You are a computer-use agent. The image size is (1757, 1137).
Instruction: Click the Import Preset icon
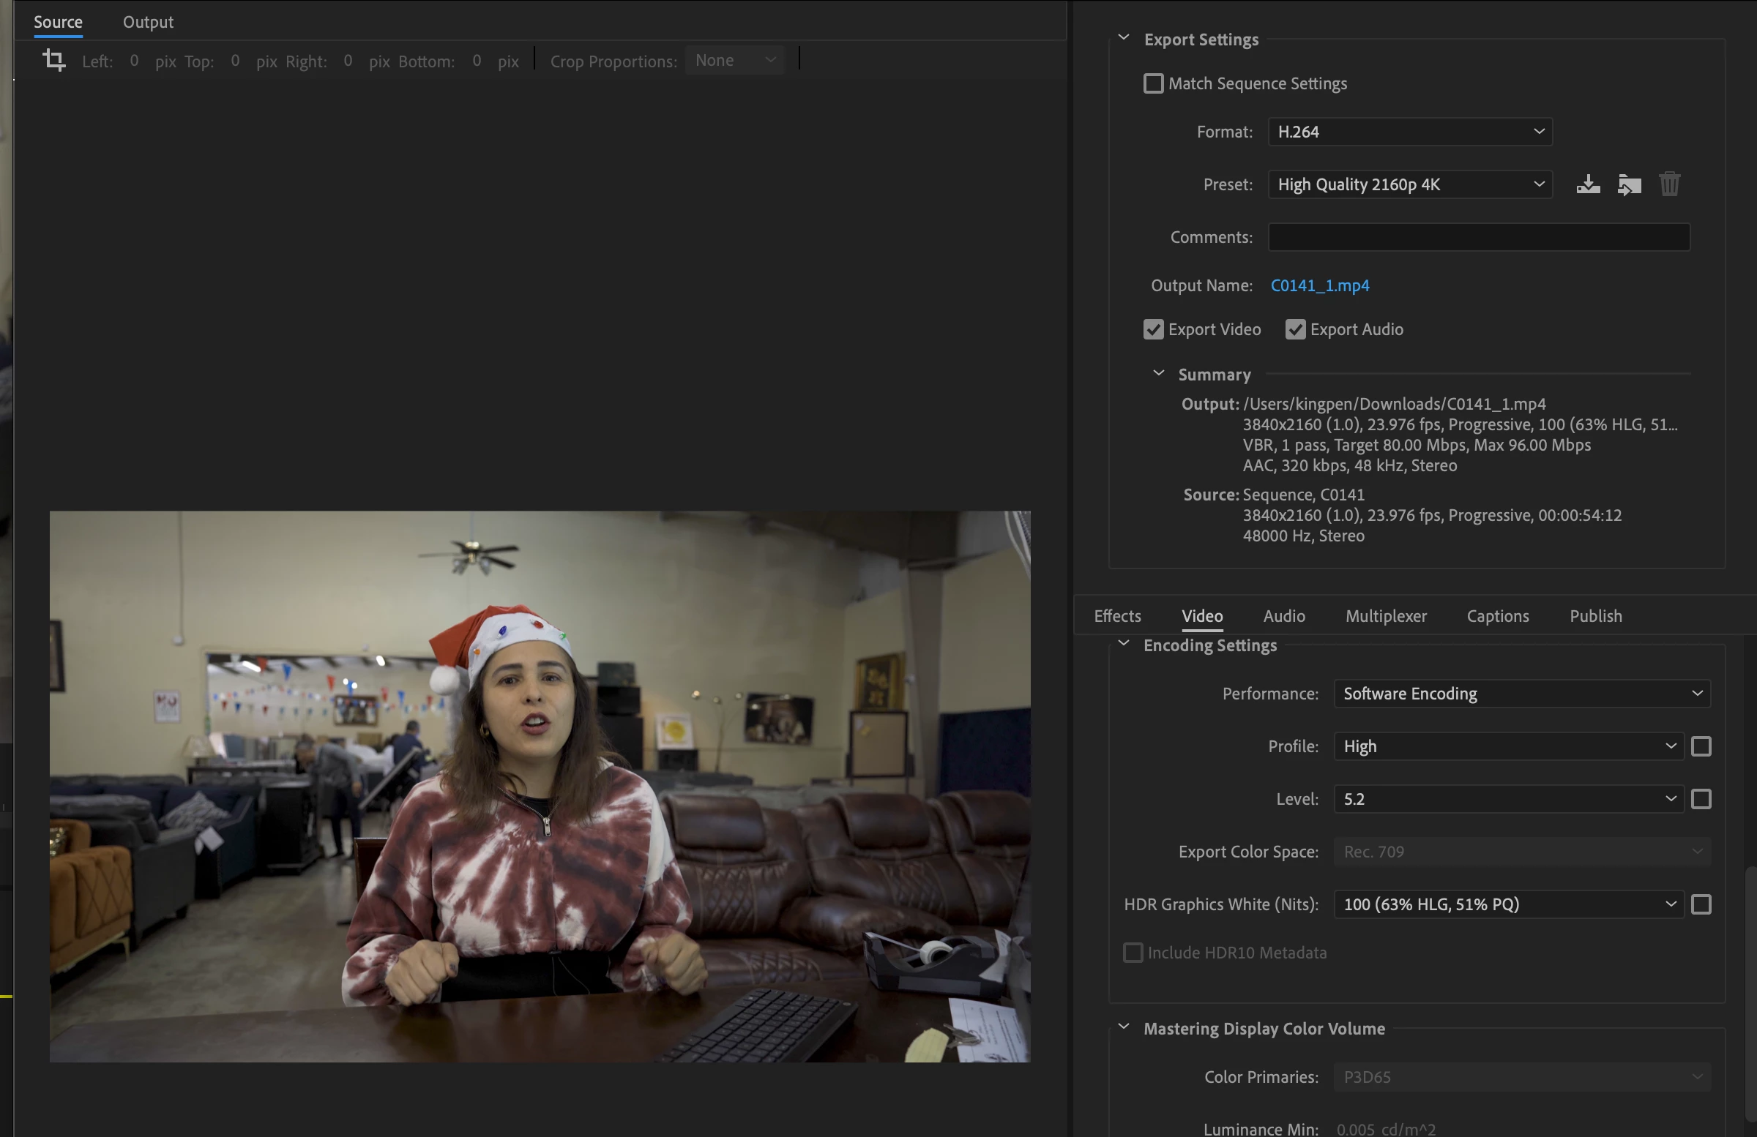pos(1630,184)
